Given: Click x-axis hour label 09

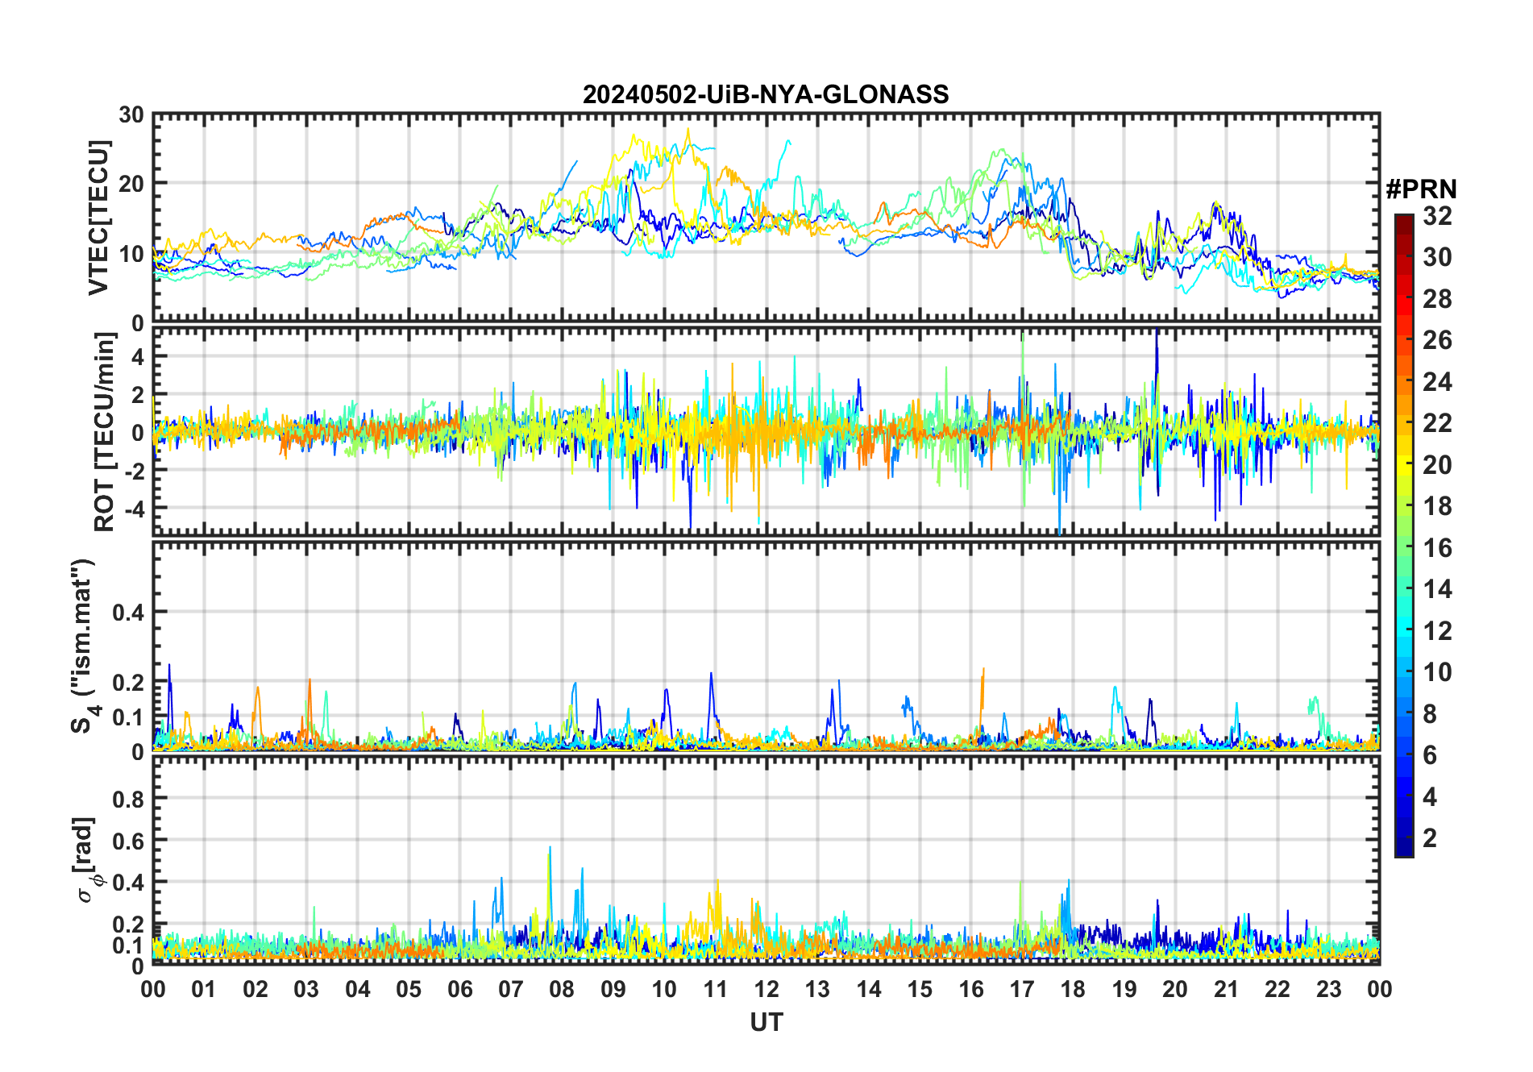Looking at the screenshot, I should point(613,989).
